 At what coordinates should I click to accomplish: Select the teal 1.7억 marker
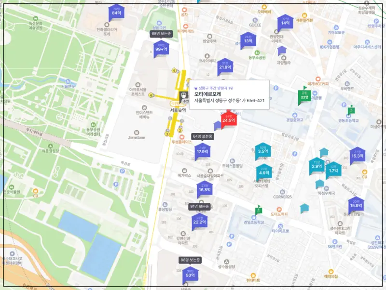333,170
